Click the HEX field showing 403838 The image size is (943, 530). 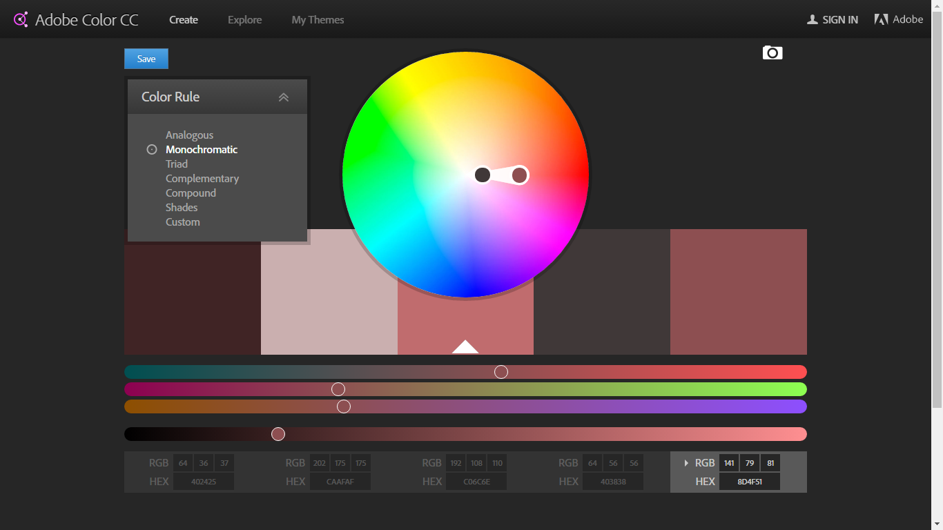[x=613, y=482]
